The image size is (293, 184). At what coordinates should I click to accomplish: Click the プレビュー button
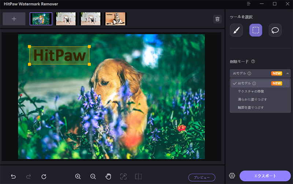[202, 177]
